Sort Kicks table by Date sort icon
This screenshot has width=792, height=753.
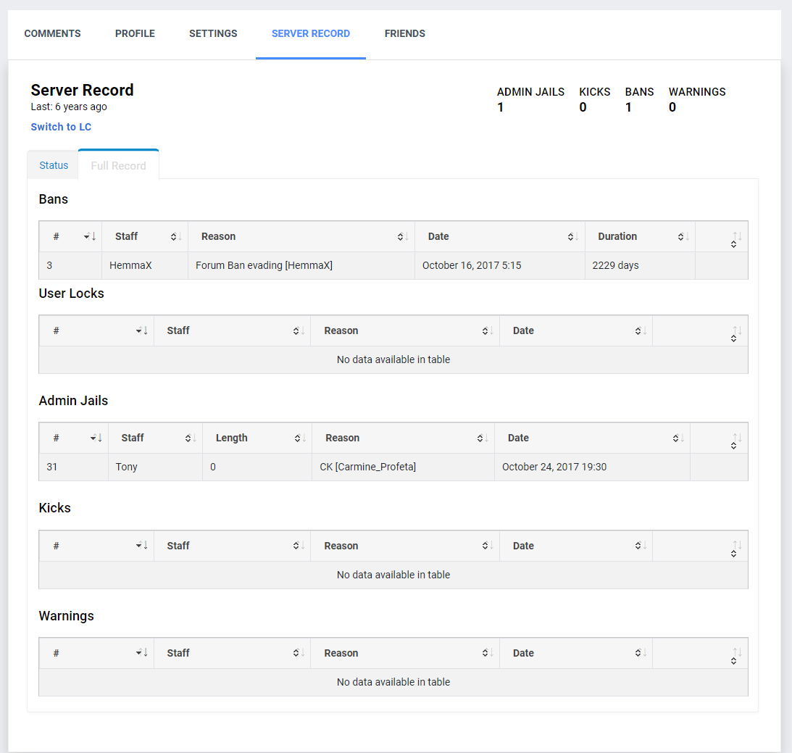(x=641, y=546)
